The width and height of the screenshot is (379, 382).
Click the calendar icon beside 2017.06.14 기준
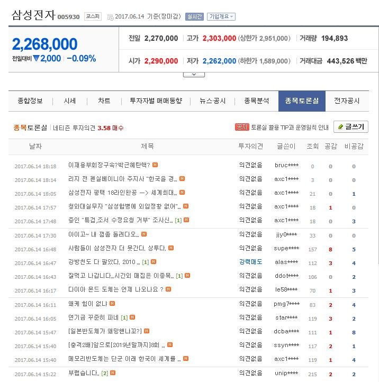tap(110, 17)
